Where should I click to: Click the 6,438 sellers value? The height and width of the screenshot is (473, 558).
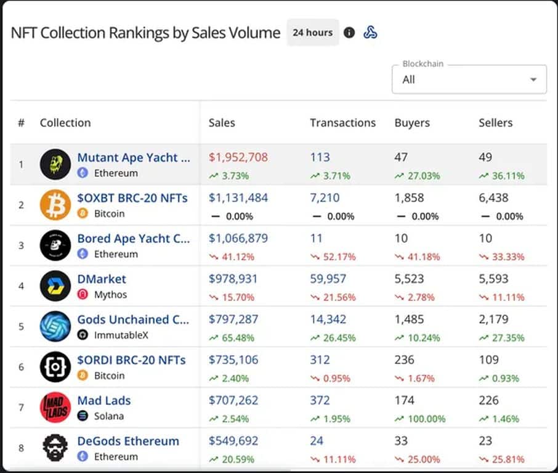click(493, 198)
